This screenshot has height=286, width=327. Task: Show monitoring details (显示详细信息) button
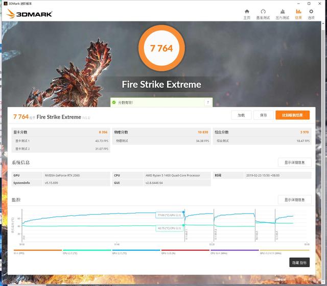[294, 200]
